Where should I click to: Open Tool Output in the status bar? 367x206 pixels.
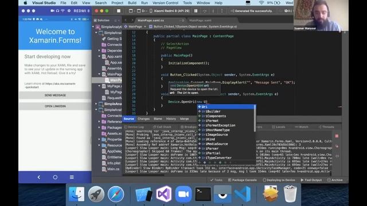coord(311,180)
